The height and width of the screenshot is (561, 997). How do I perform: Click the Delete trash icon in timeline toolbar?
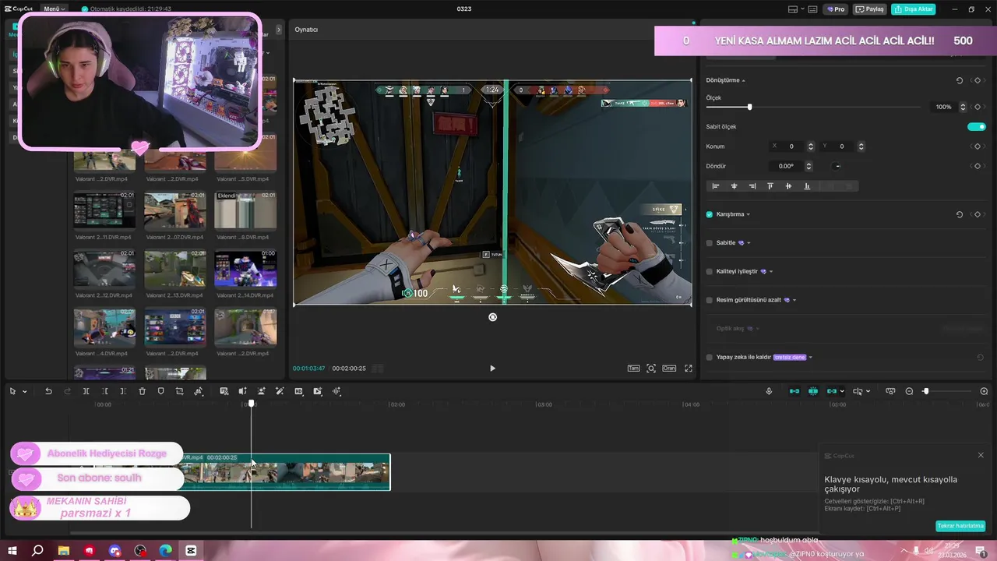coord(142,391)
